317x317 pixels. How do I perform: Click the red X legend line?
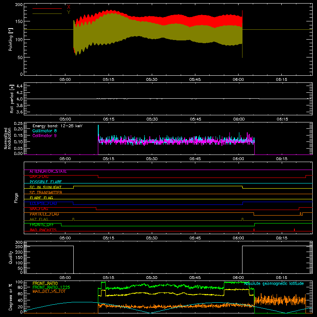[x=47, y=8]
